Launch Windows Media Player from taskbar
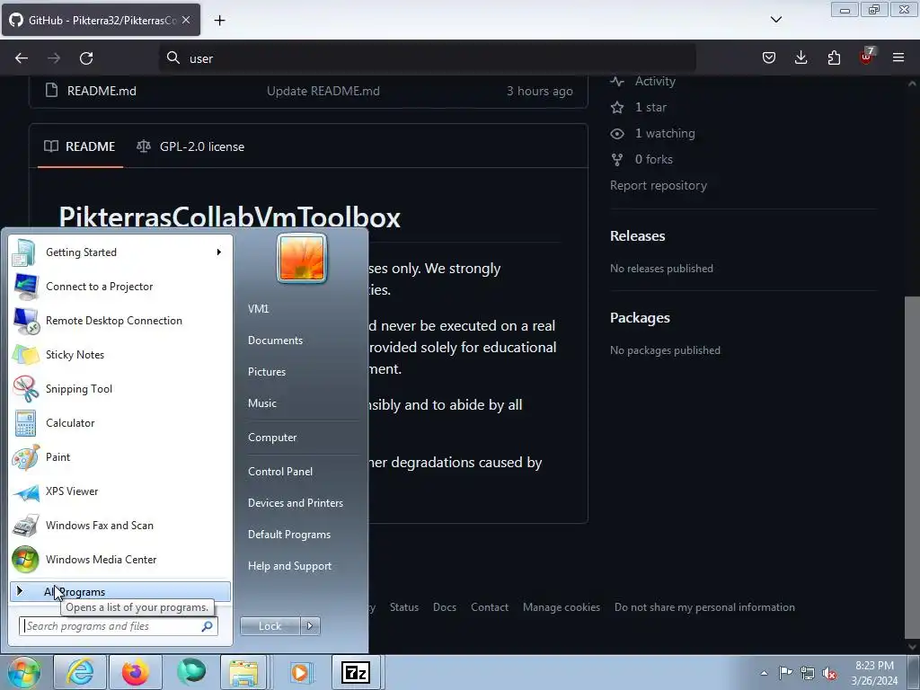Screen dimensions: 920x690 300,672
